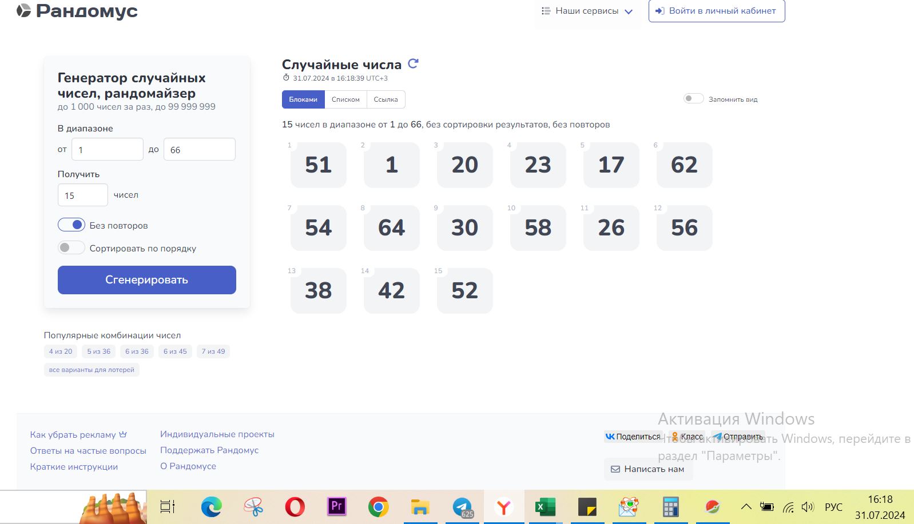
Task: Click the clock icon next to the timestamp
Action: (x=287, y=78)
